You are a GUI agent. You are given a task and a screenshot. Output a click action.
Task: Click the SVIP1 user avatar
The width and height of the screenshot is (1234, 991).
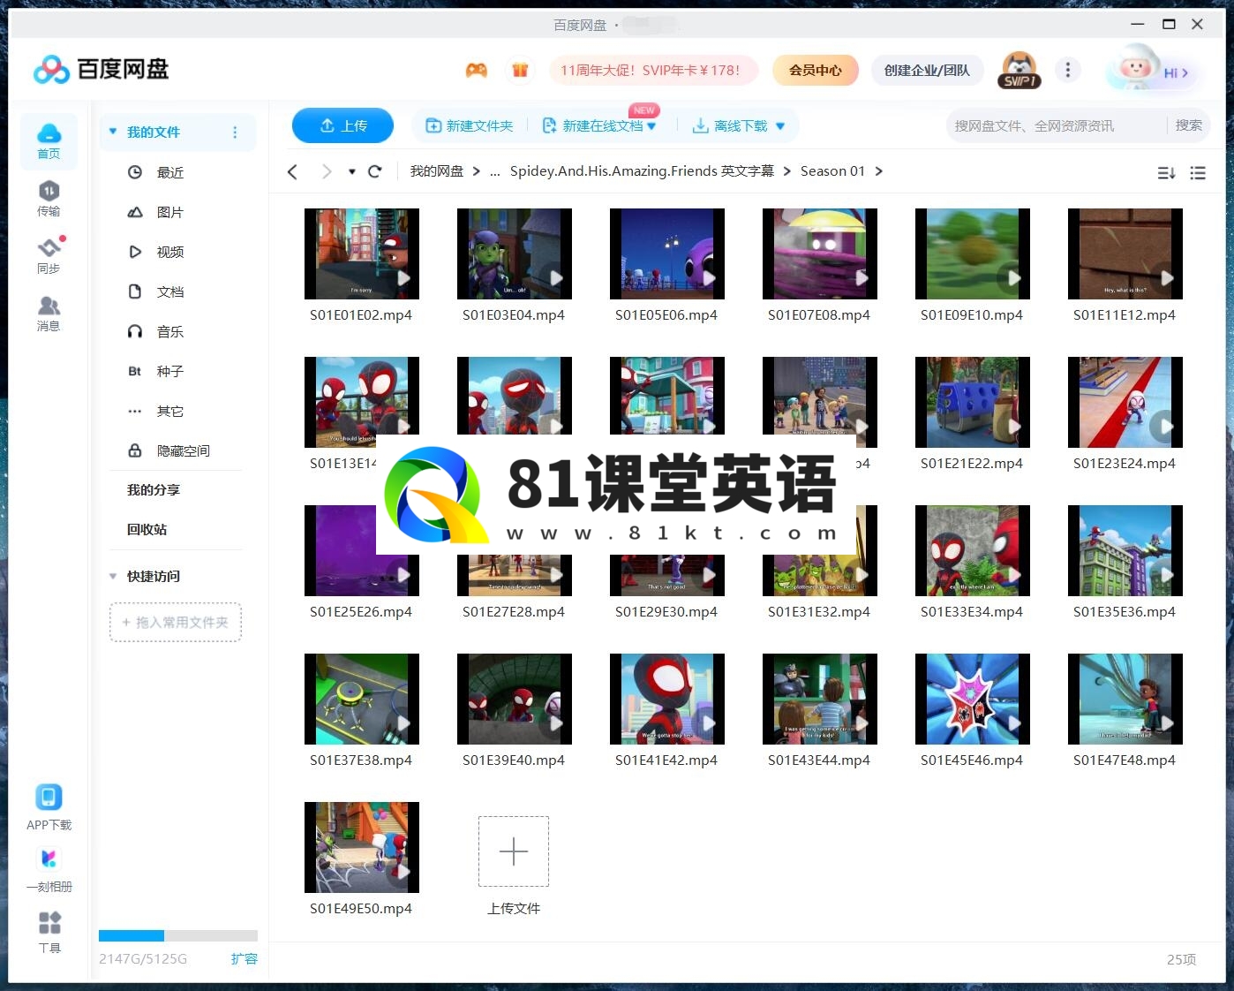pyautogui.click(x=1020, y=70)
